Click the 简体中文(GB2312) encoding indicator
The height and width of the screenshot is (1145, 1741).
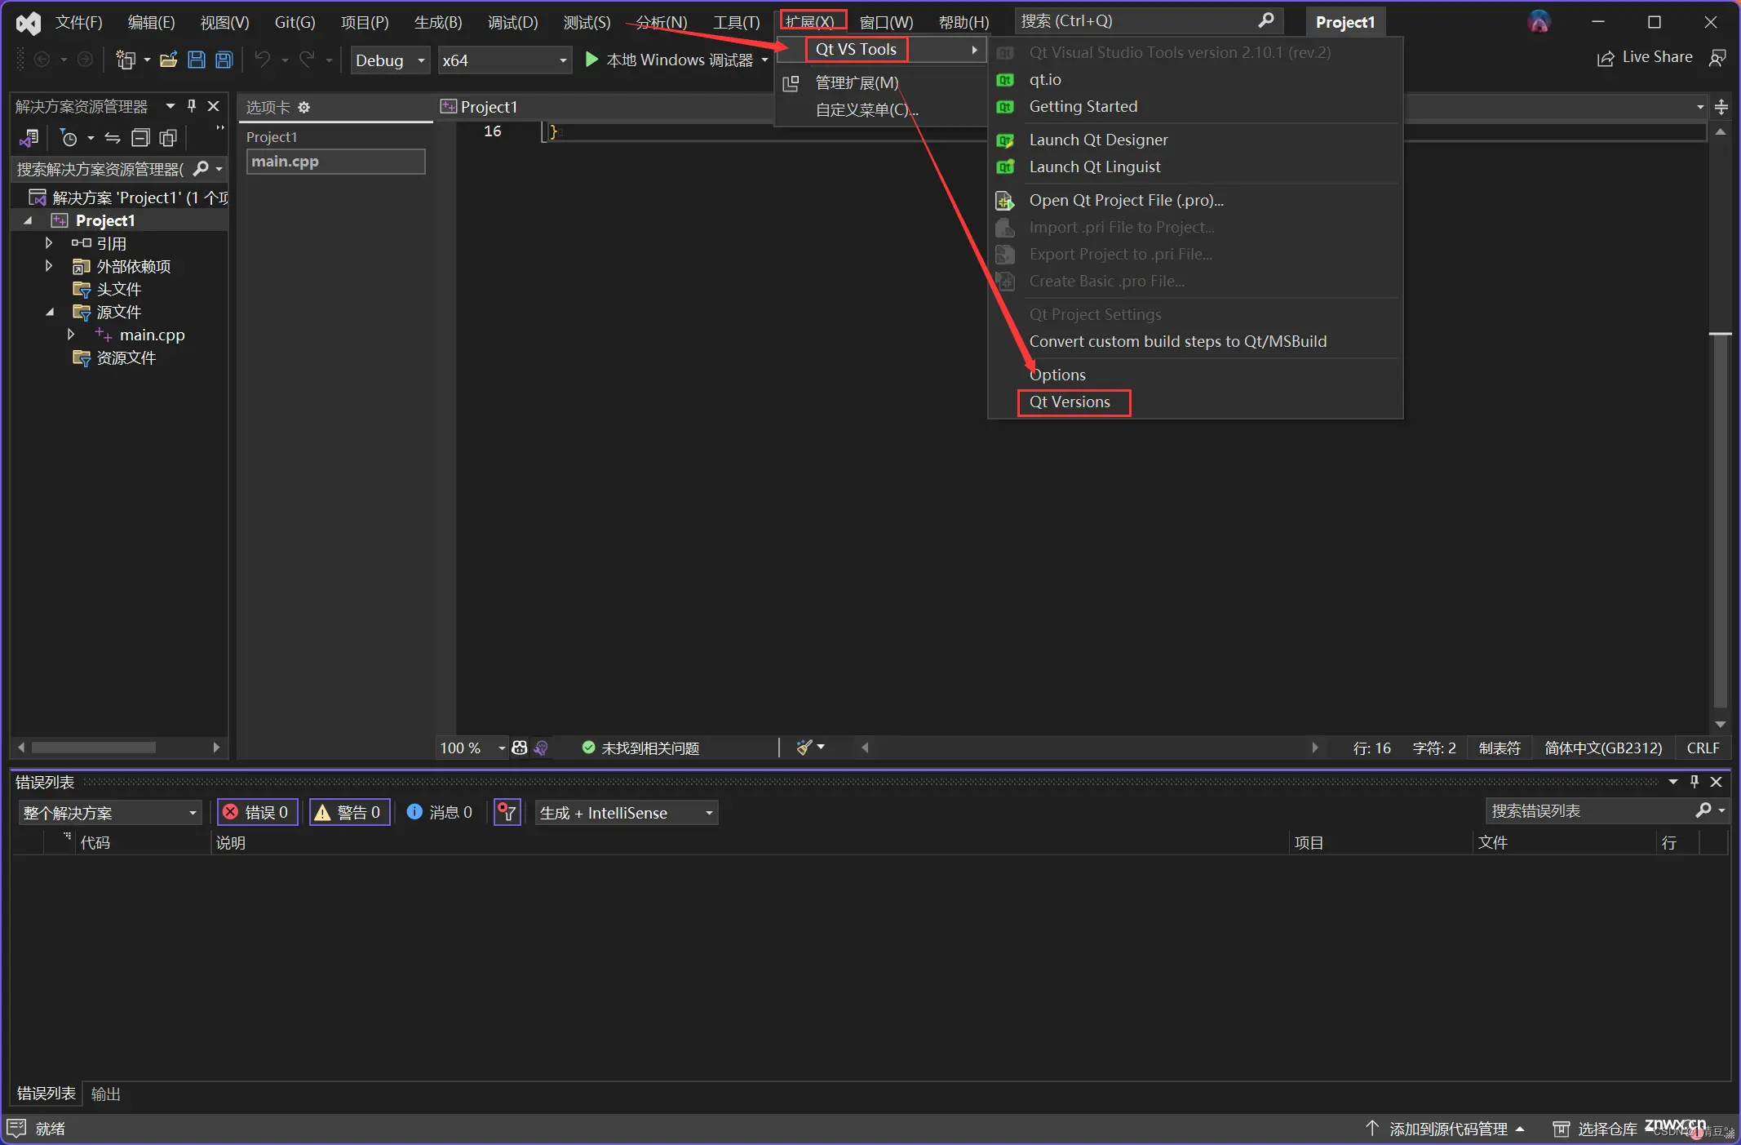tap(1603, 748)
